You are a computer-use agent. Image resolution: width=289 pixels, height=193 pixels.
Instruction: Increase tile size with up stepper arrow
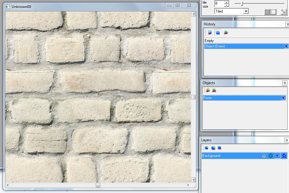pos(226,2)
